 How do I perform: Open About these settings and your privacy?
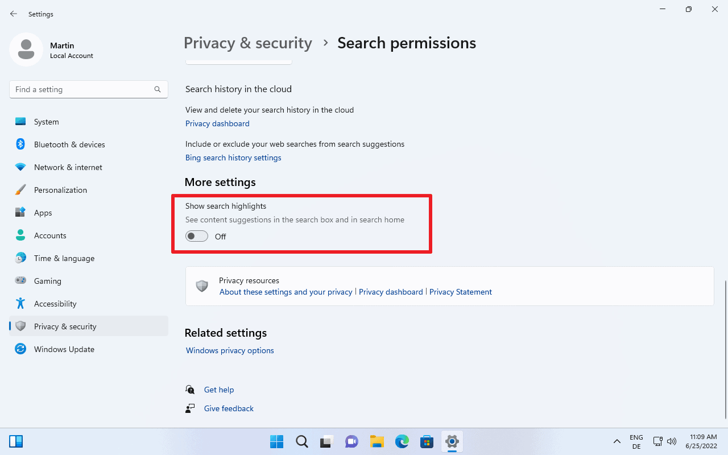click(x=286, y=292)
